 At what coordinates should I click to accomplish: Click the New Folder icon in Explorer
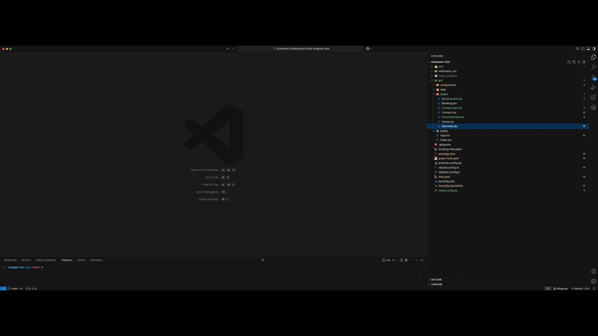pos(573,62)
